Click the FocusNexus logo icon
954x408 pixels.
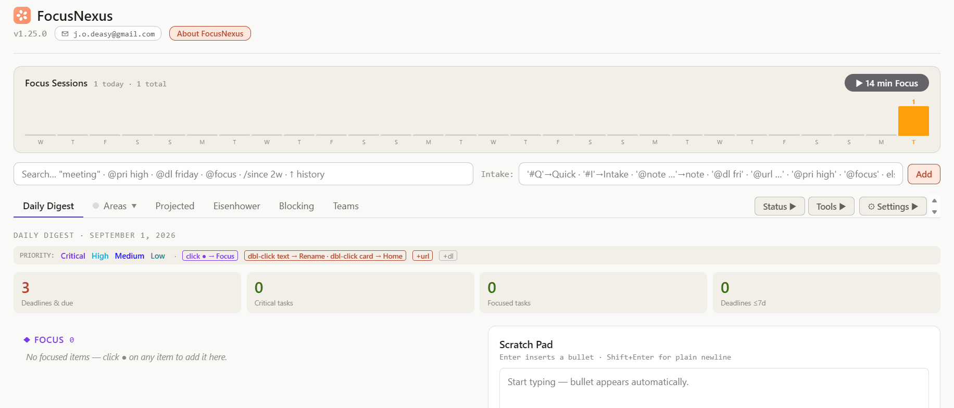(x=22, y=16)
